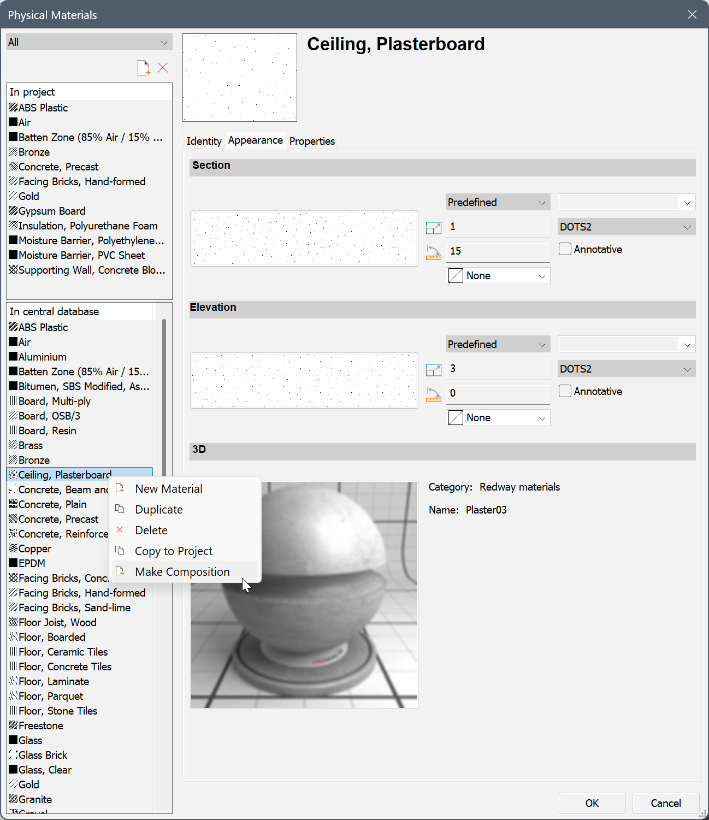Viewport: 709px width, 820px height.
Task: Click the Elevation hatch scale icon
Action: click(x=433, y=369)
